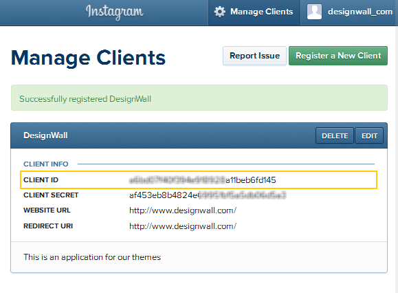Click the Report Issue button

(x=254, y=56)
